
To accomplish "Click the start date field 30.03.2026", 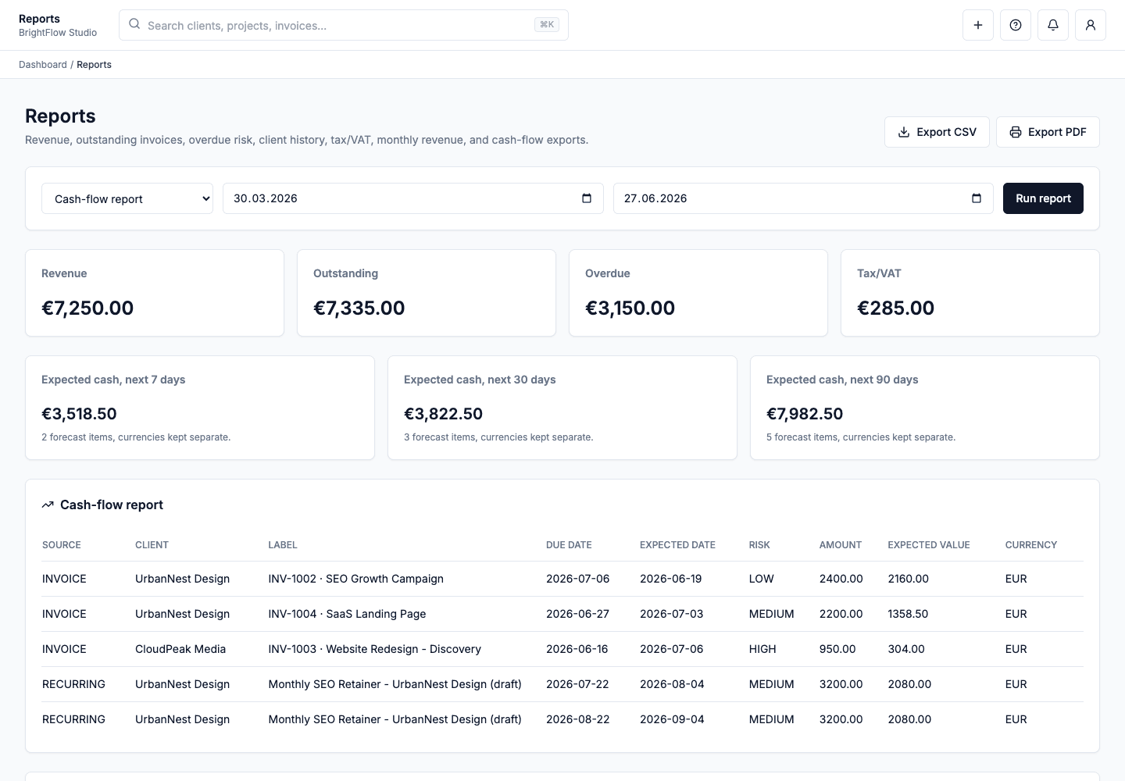I will pos(413,198).
